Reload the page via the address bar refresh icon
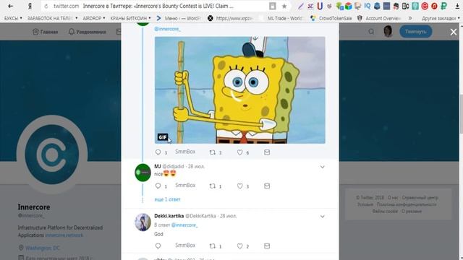The width and height of the screenshot is (463, 260). 46,6
